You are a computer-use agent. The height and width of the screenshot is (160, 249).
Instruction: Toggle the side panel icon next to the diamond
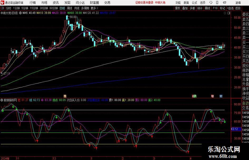[229, 13]
